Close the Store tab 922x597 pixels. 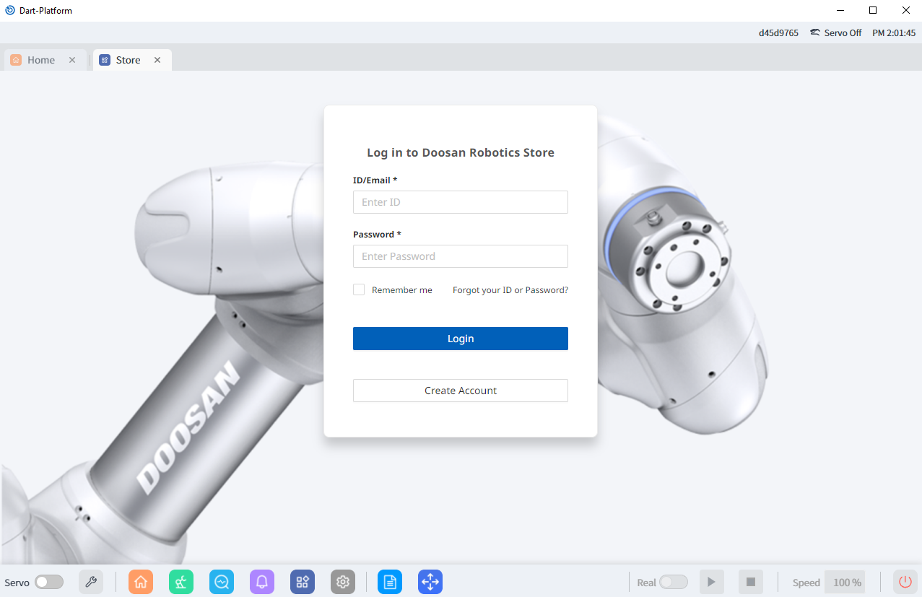(x=157, y=60)
